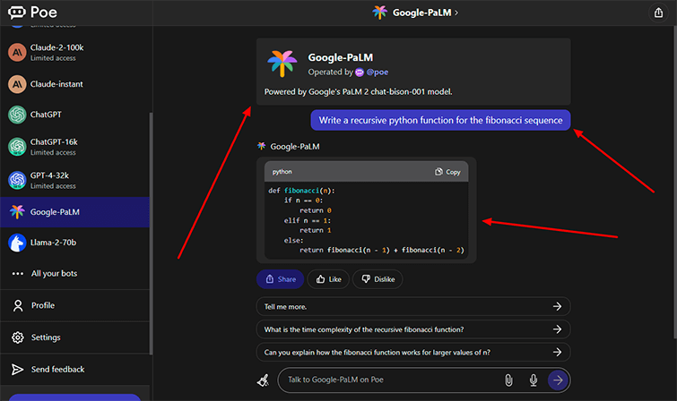Screen dimensions: 677x401
Task: Dislike the fibonacci response
Action: pos(378,279)
